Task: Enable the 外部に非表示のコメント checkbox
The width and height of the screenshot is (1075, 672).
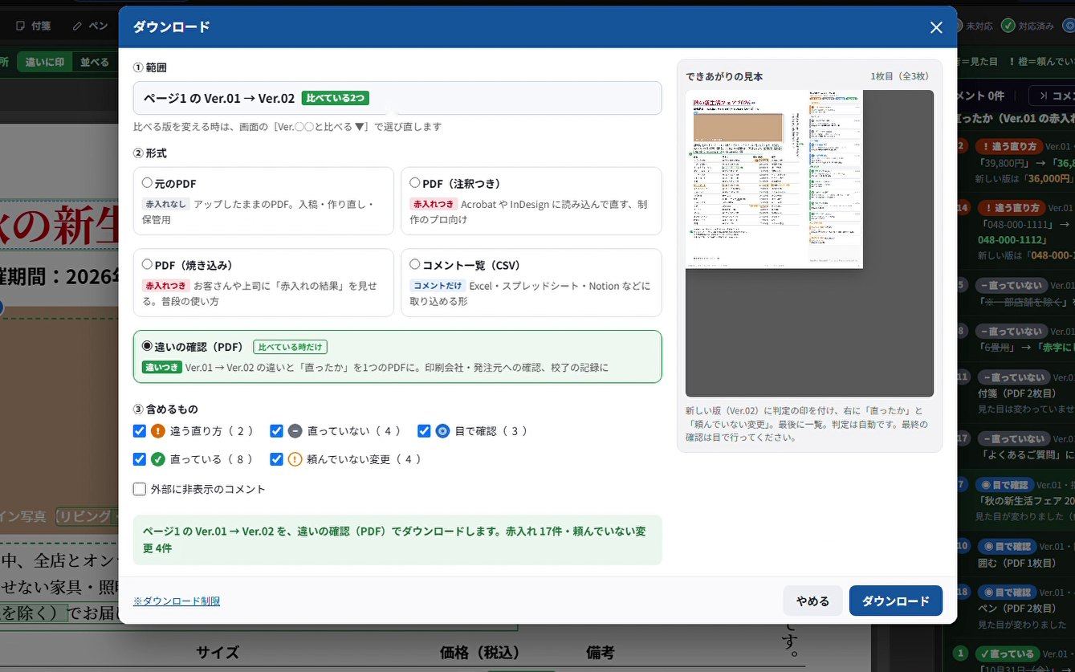Action: [x=140, y=489]
